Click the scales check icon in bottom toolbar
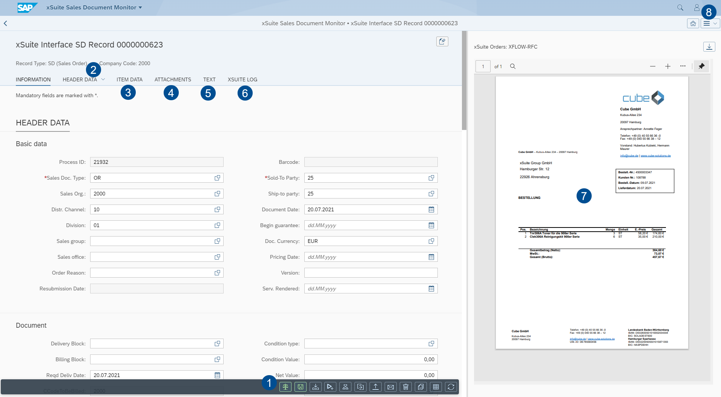This screenshot has height=397, width=721. point(285,387)
